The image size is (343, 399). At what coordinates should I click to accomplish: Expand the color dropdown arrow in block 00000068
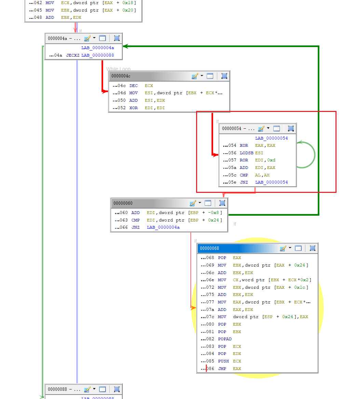(x=290, y=248)
